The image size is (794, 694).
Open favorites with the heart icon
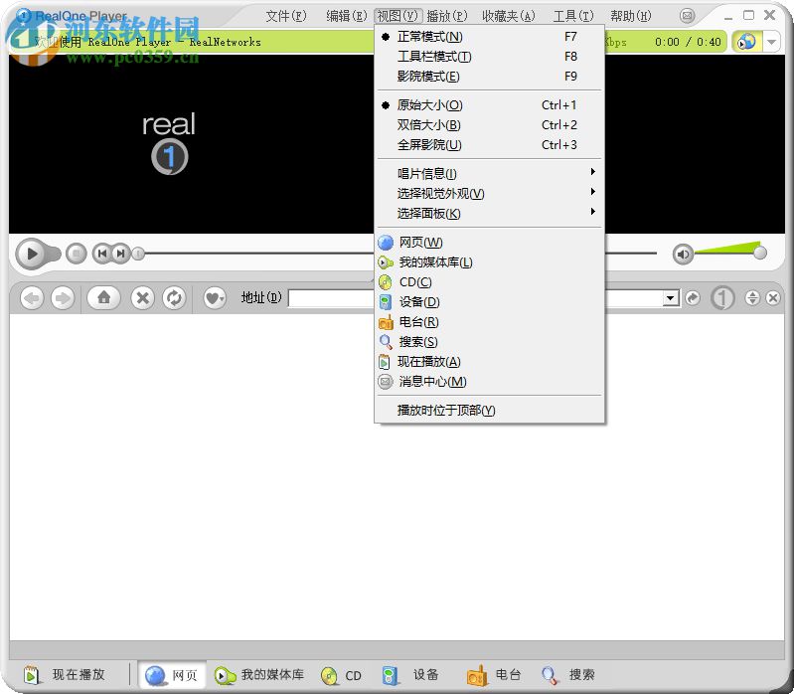(x=215, y=298)
